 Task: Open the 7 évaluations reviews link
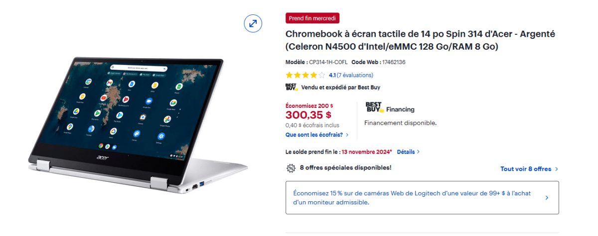pos(355,76)
